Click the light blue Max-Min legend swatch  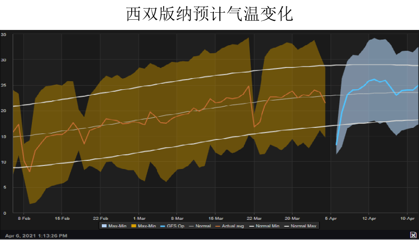pos(103,226)
